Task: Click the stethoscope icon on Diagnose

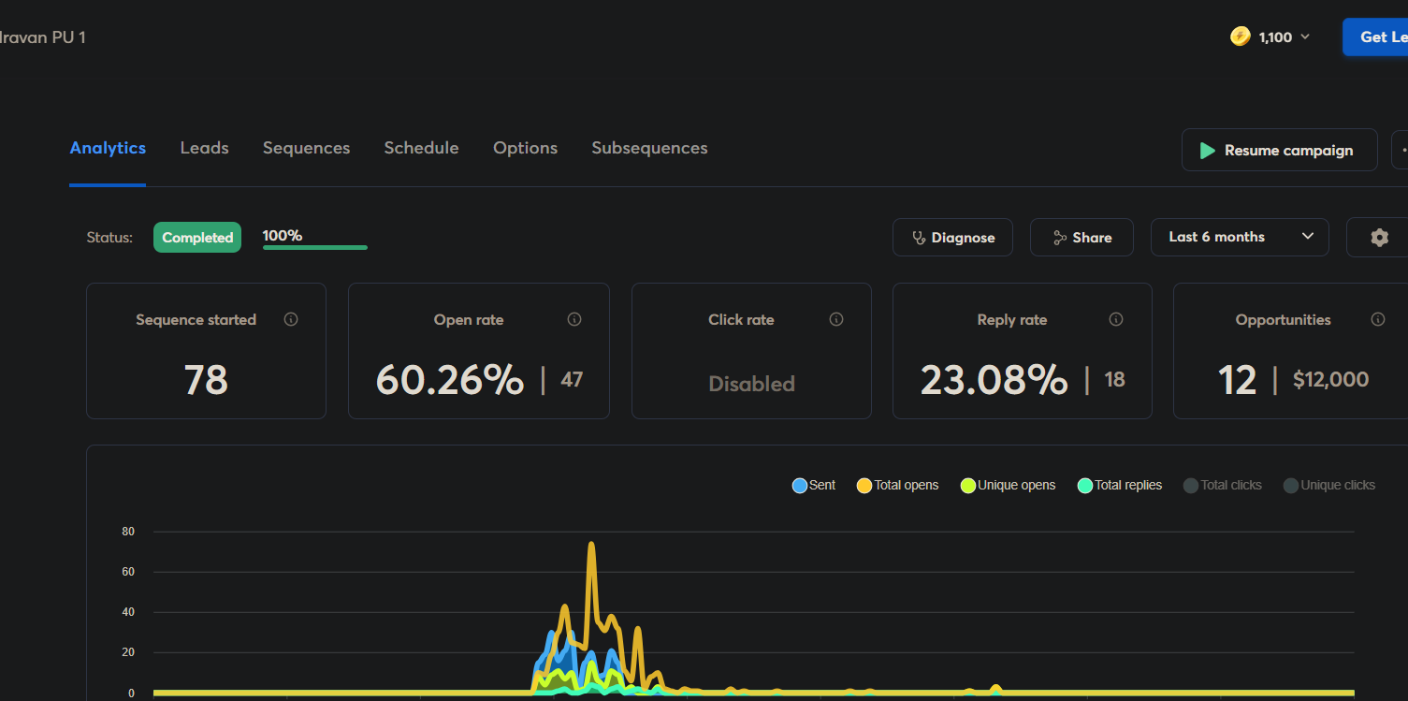Action: (919, 238)
